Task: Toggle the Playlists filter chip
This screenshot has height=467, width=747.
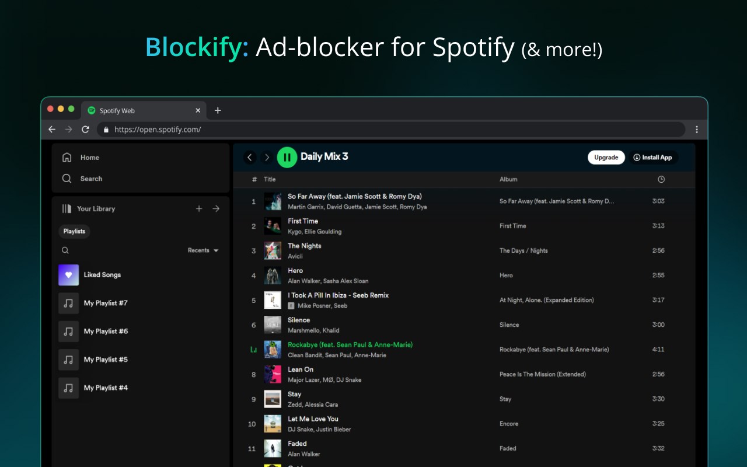Action: tap(74, 231)
